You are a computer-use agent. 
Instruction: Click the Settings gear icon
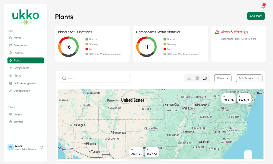coord(11,122)
